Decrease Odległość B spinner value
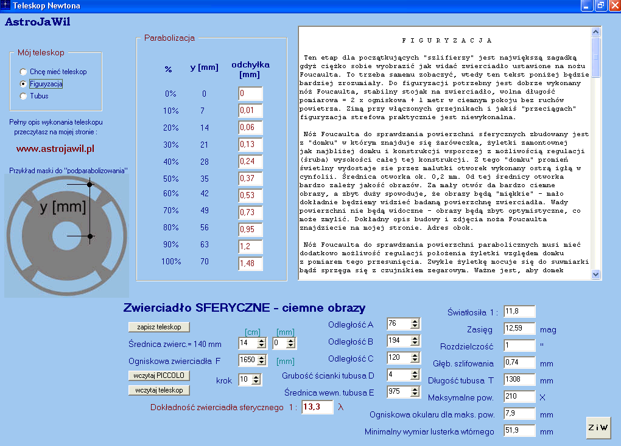The height and width of the screenshot is (446, 621). (x=415, y=343)
